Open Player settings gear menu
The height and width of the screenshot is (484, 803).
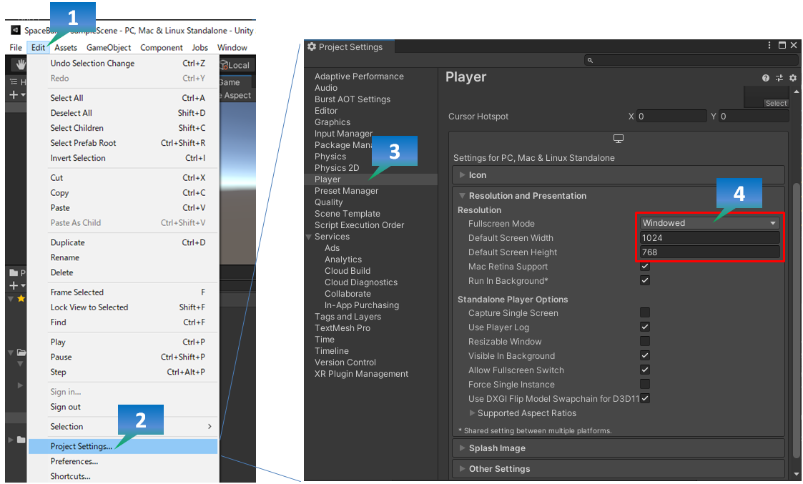point(793,78)
